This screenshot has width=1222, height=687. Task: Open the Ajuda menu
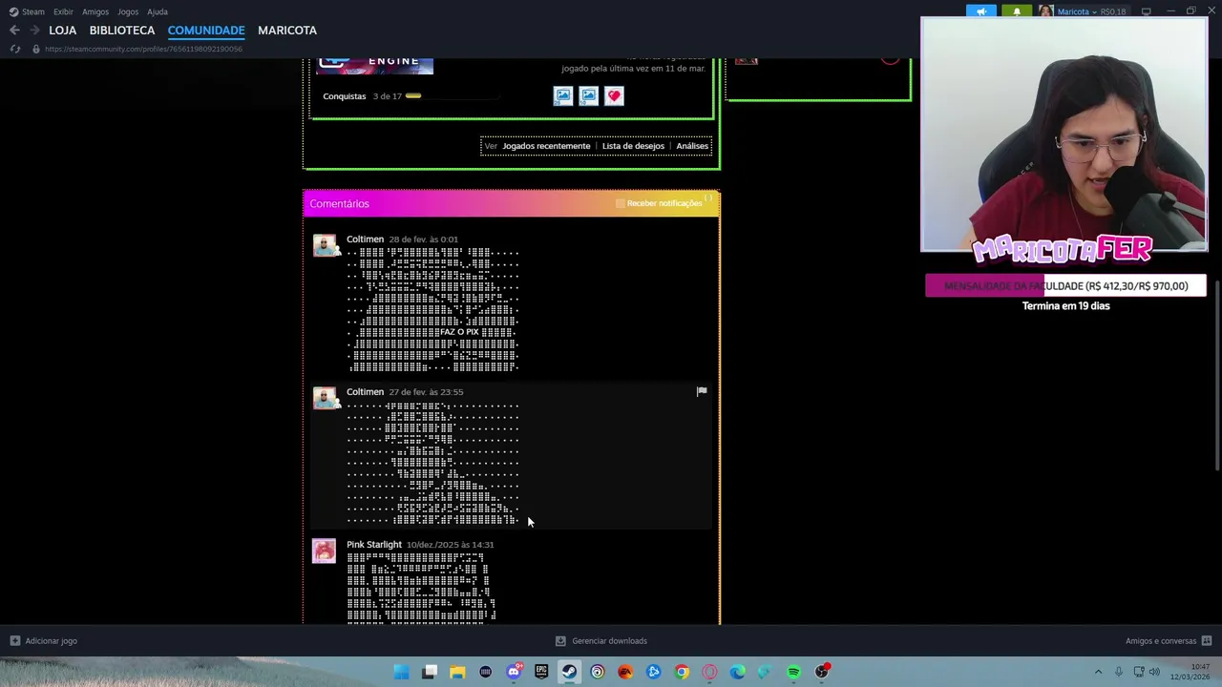coord(158,11)
